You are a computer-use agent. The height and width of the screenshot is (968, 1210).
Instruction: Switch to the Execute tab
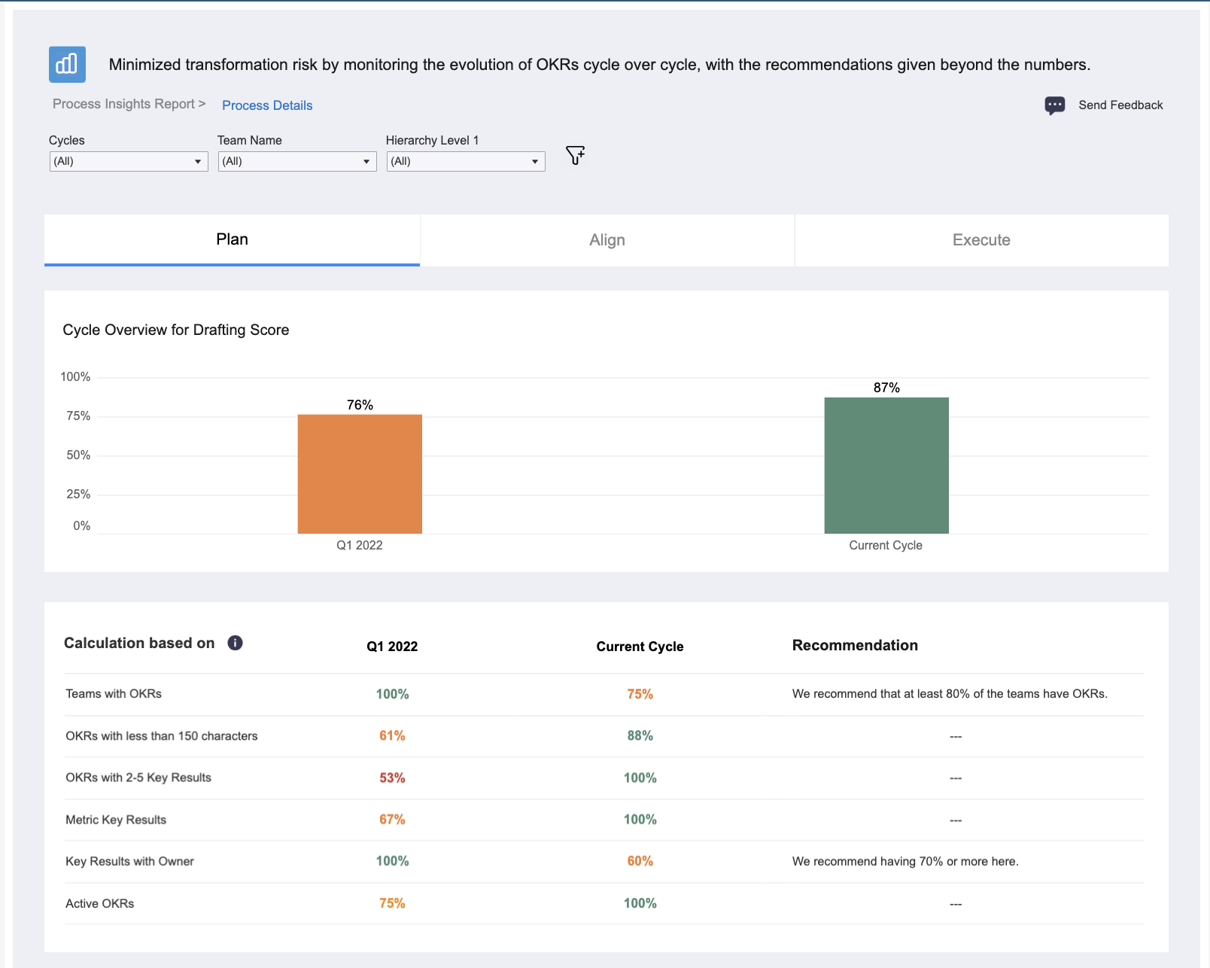coord(981,240)
